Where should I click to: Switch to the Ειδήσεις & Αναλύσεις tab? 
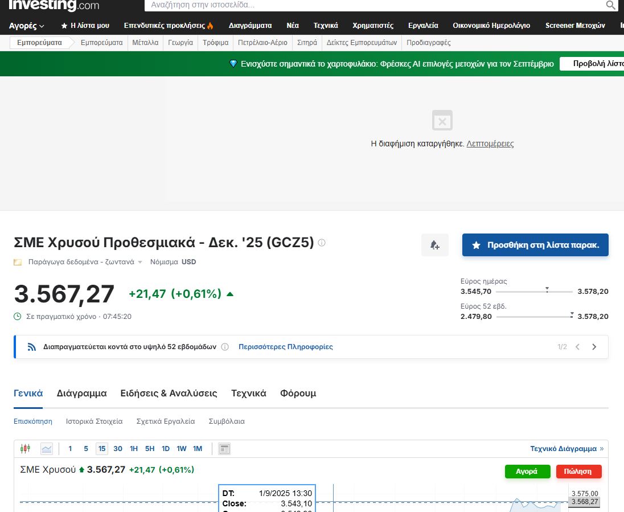169,394
